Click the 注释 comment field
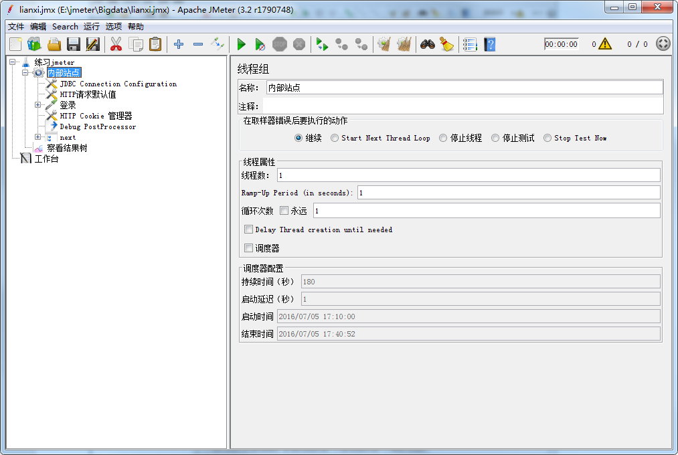 [462, 106]
